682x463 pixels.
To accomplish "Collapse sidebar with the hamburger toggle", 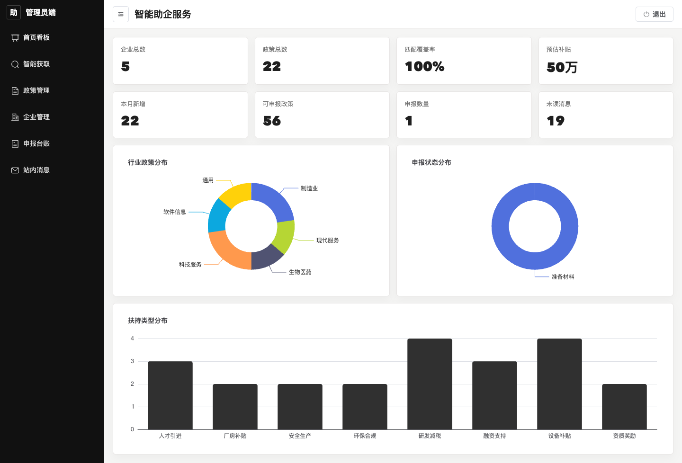I will [121, 14].
